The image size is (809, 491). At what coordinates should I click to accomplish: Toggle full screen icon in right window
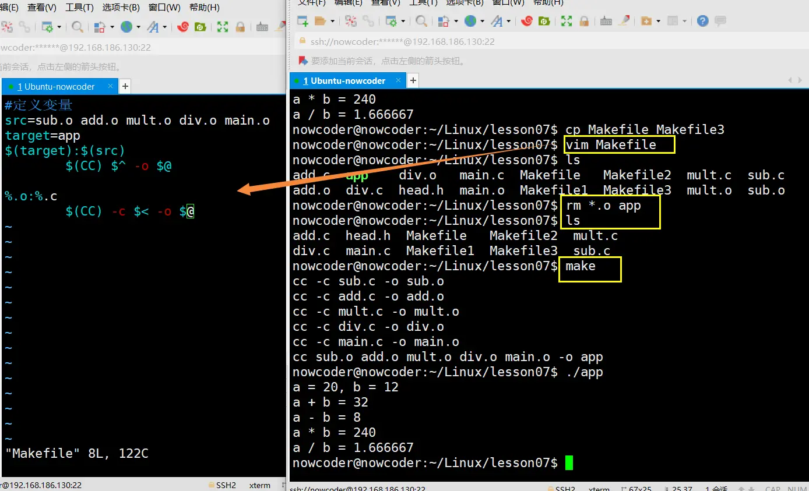click(x=567, y=21)
